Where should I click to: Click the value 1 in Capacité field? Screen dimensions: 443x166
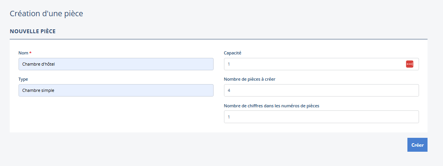pos(229,64)
